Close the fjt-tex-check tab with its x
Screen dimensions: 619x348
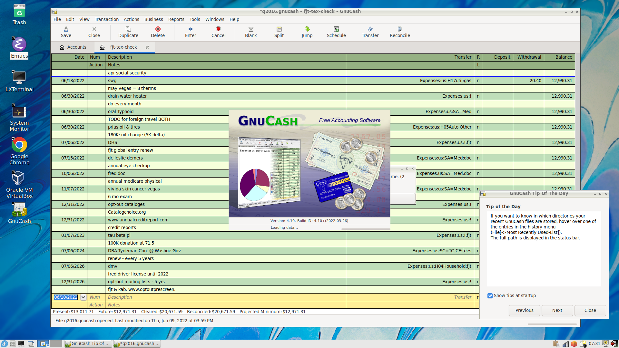click(147, 47)
